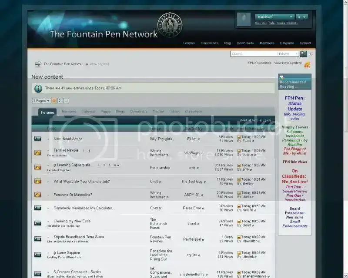Image resolution: width=348 pixels, height=278 pixels.
Task: Open the Forums search scope dropdown
Action: point(287,54)
